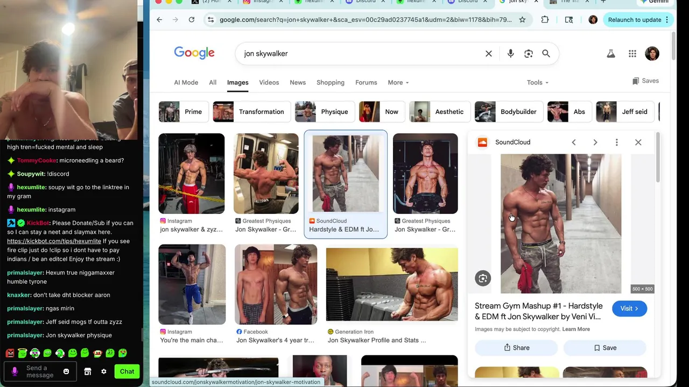Go back using the browser back arrow
689x387 pixels.
click(159, 20)
